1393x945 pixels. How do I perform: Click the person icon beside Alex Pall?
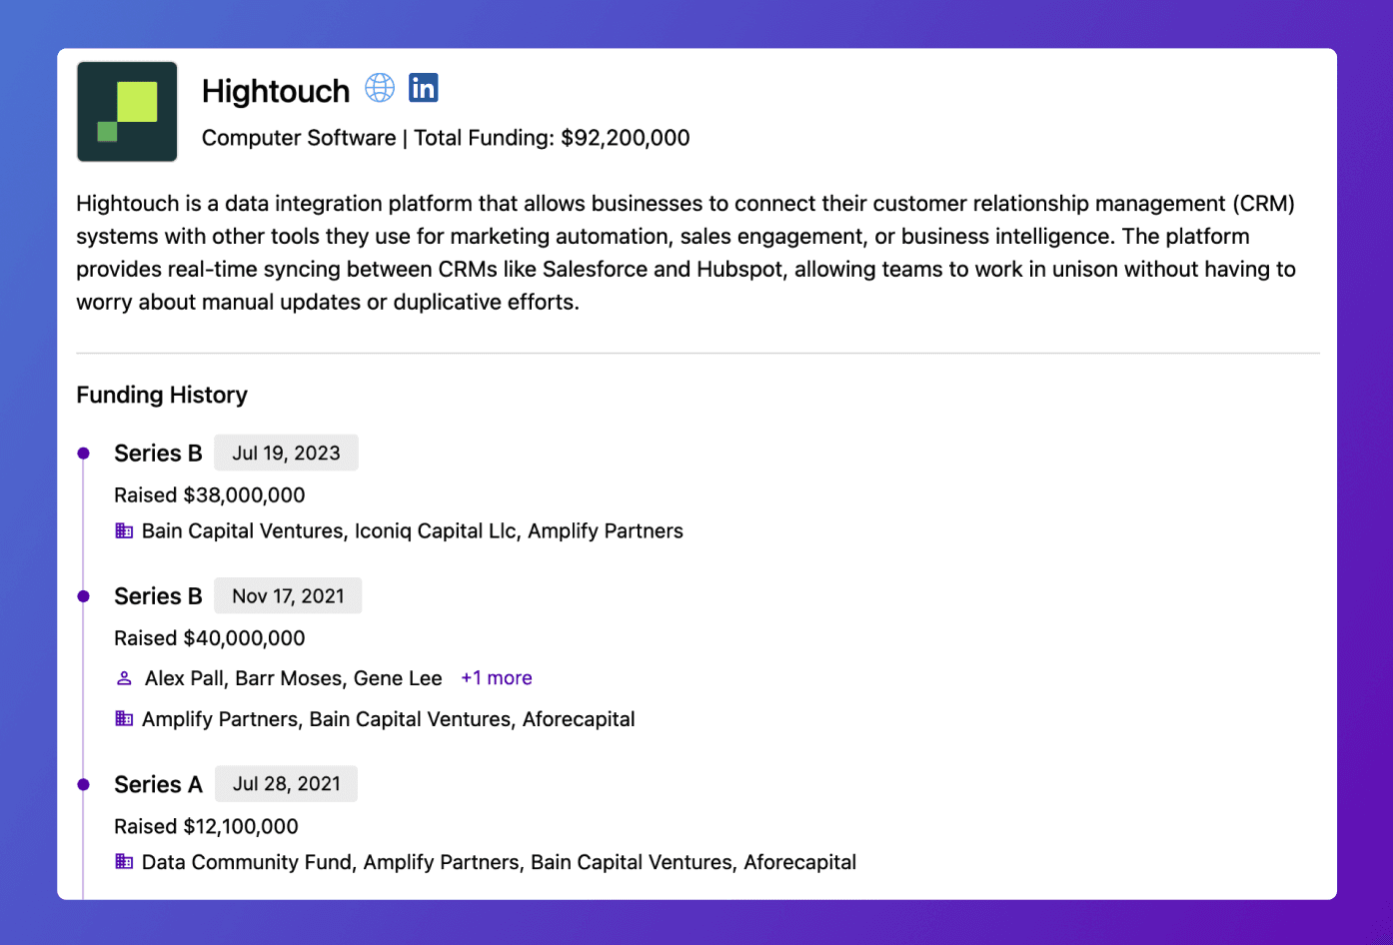124,678
